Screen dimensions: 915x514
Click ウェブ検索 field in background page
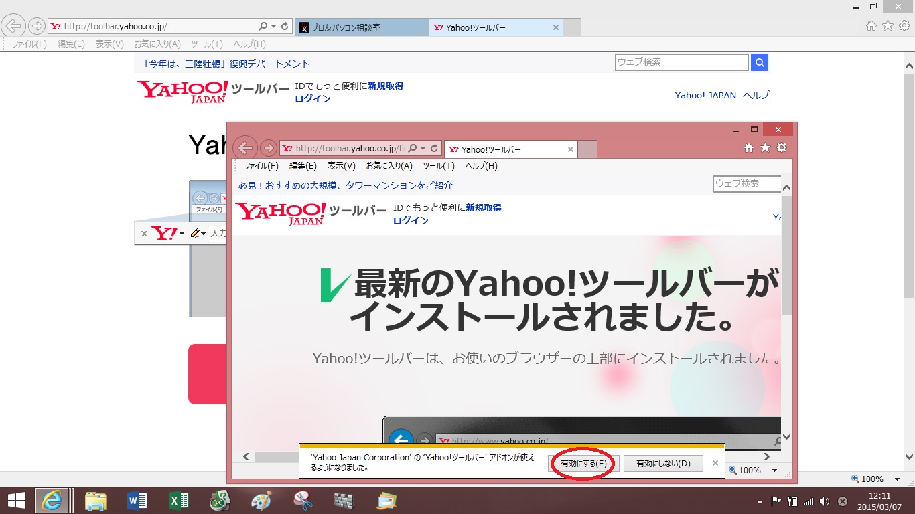pos(681,62)
